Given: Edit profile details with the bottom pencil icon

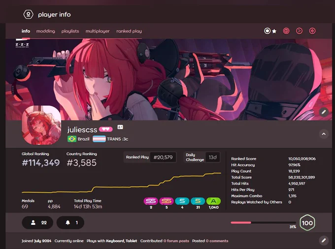Looking at the screenshot, I should click(x=324, y=241).
